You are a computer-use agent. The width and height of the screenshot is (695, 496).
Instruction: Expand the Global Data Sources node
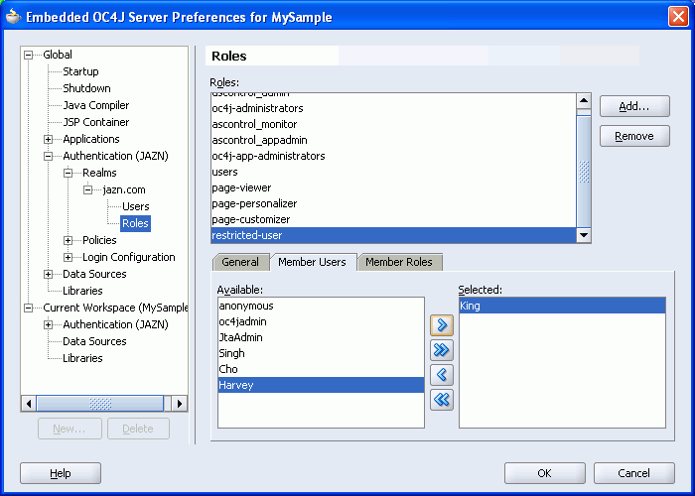(49, 274)
